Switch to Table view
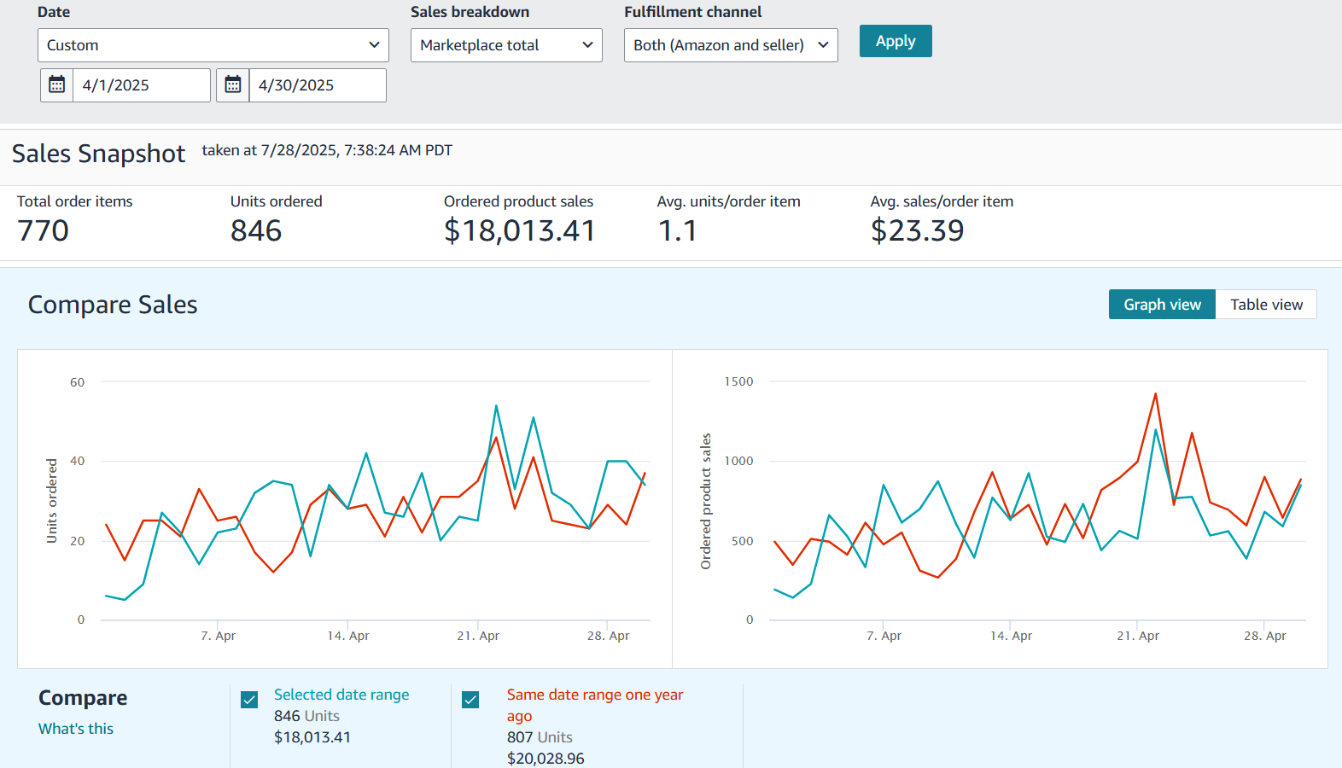This screenshot has height=768, width=1342. [x=1266, y=305]
